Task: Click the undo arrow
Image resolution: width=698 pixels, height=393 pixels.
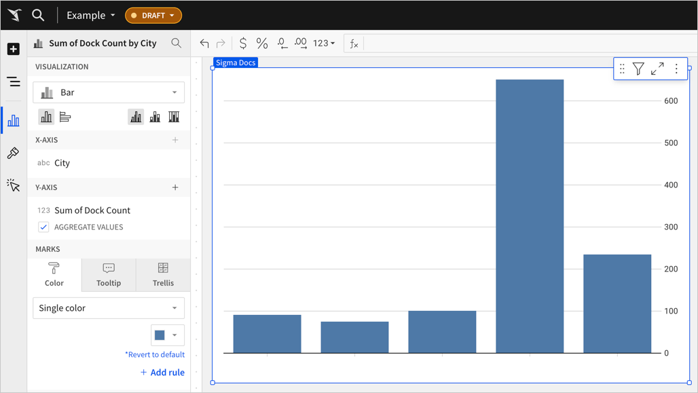Action: point(204,43)
